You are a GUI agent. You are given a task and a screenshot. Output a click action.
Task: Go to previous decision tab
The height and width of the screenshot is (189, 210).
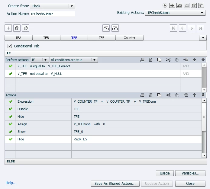pyautogui.click(x=183, y=28)
